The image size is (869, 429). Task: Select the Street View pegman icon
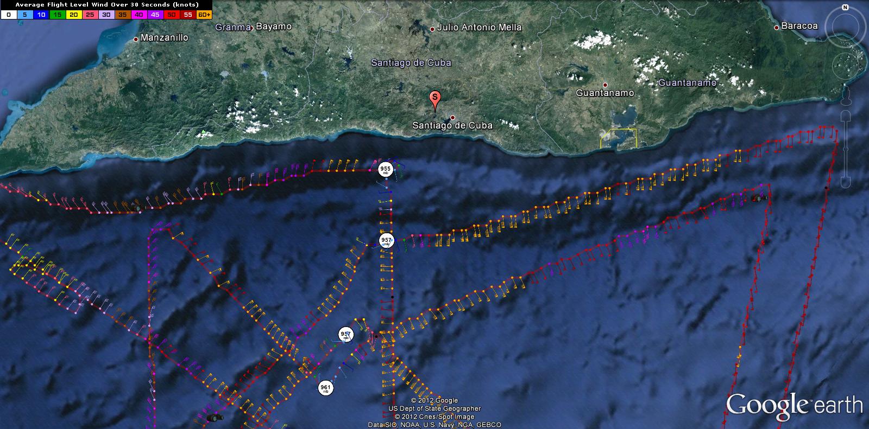click(846, 98)
